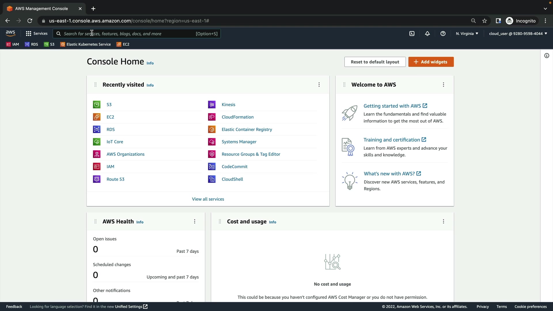The height and width of the screenshot is (311, 553).
Task: Click the Elastic Kubernetes Service favorites bookmark
Action: coord(86,44)
